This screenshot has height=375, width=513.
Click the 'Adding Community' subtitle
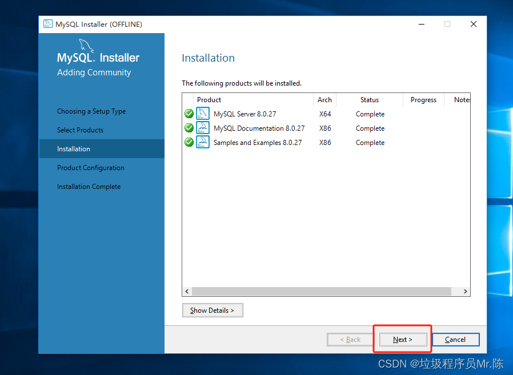pos(94,72)
